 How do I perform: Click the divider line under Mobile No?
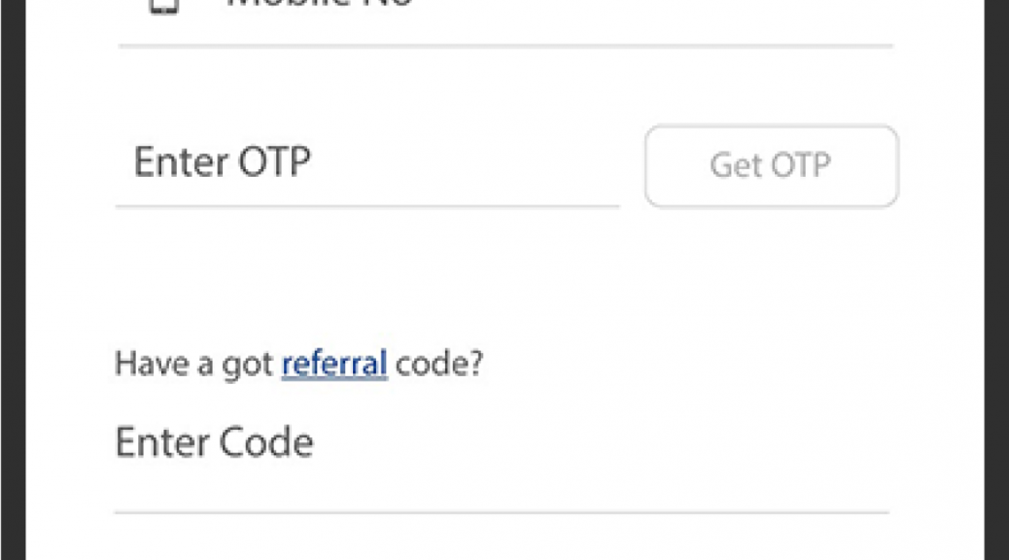pos(505,47)
